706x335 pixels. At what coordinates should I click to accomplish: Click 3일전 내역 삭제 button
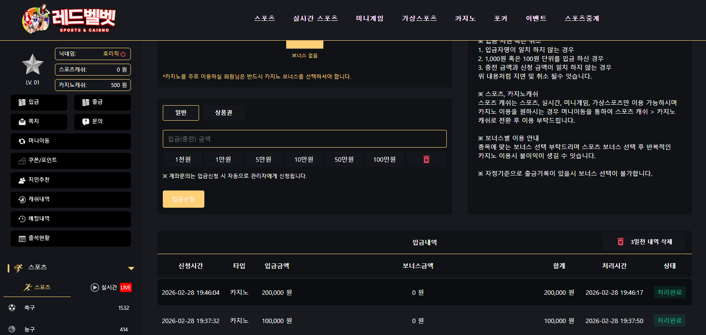644,242
